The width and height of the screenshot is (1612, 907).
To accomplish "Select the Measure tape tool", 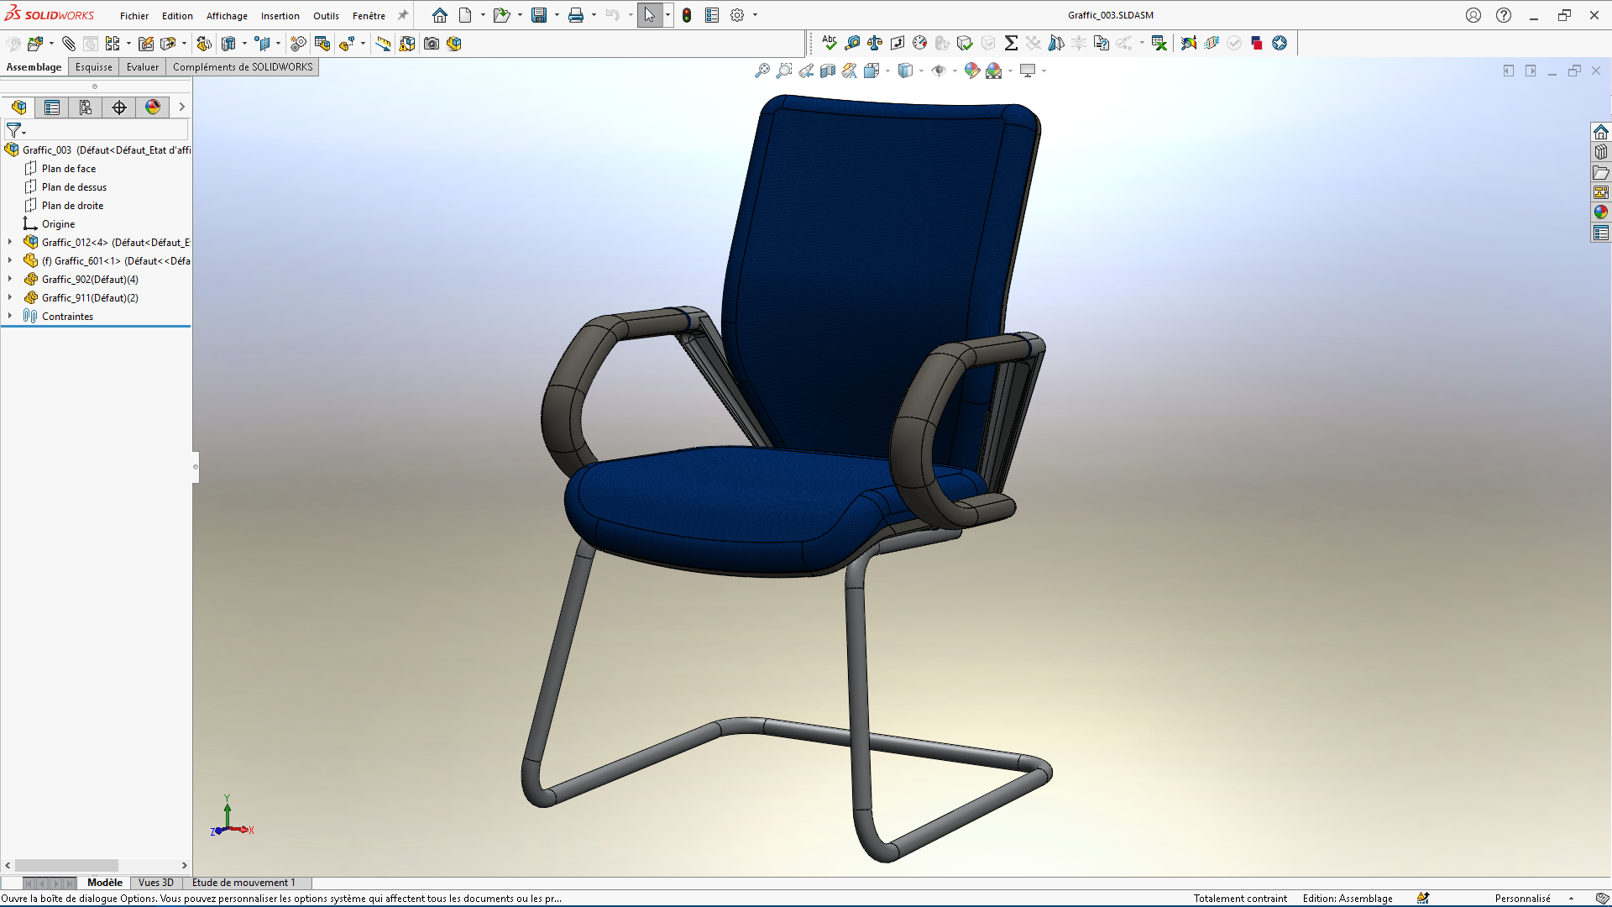I will (852, 43).
